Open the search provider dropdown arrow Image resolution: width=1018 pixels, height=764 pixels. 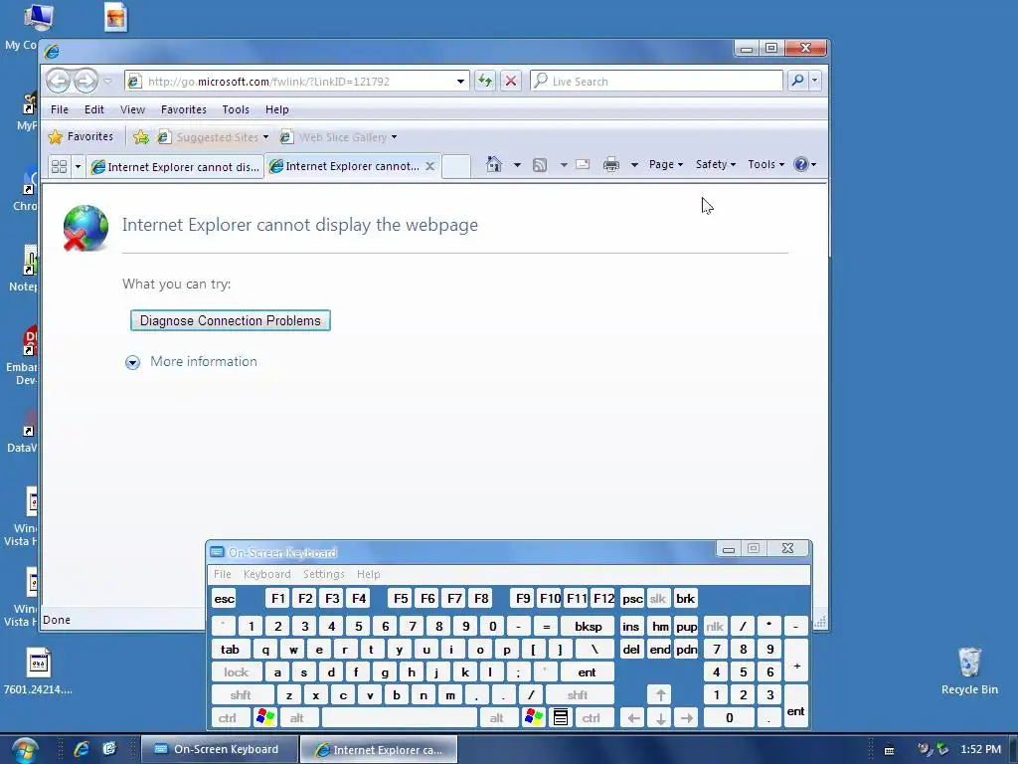[814, 81]
